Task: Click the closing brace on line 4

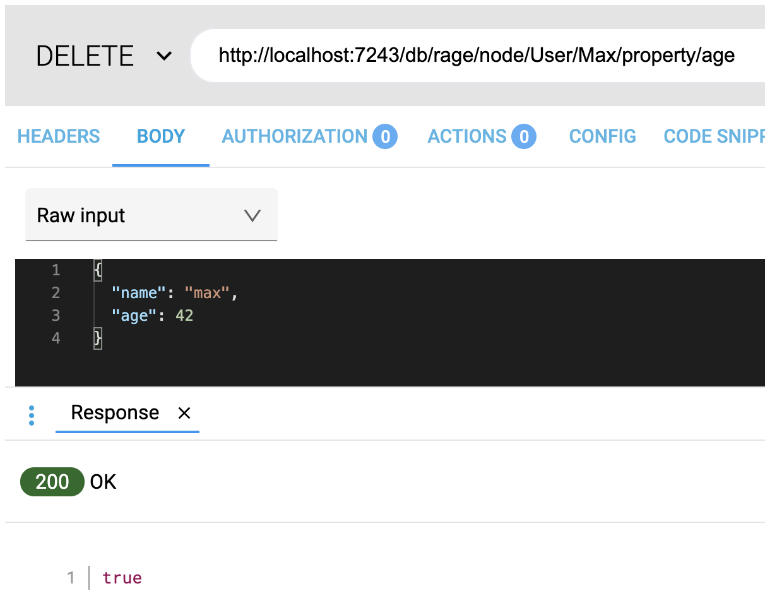Action: pyautogui.click(x=98, y=338)
